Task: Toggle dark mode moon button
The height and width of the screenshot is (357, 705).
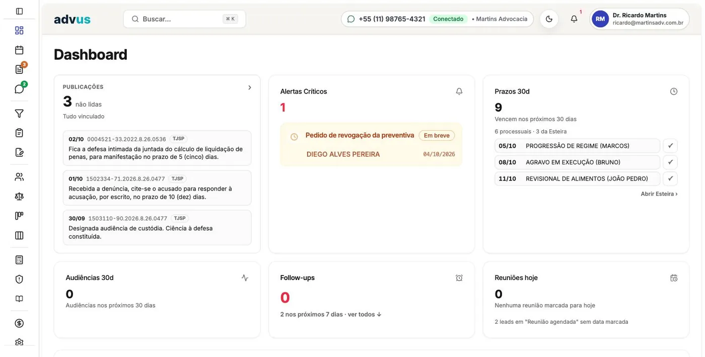Action: click(x=549, y=19)
